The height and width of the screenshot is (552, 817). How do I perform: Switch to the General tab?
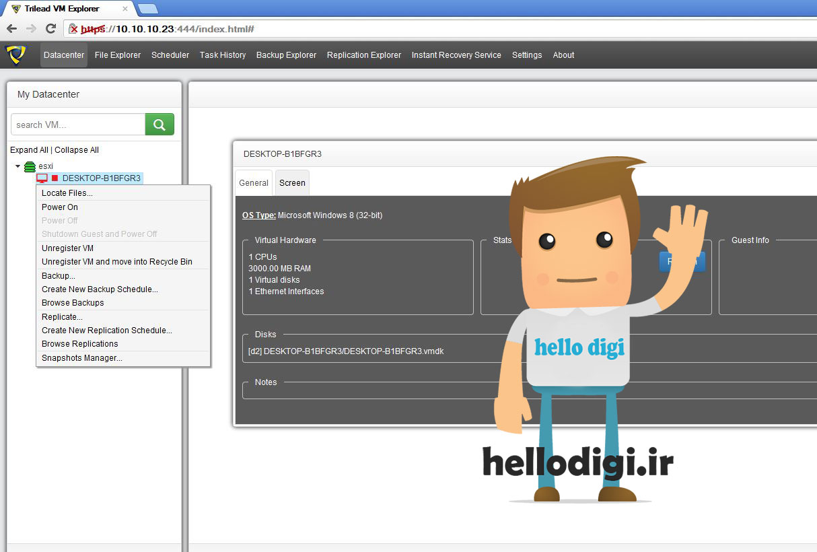tap(254, 183)
